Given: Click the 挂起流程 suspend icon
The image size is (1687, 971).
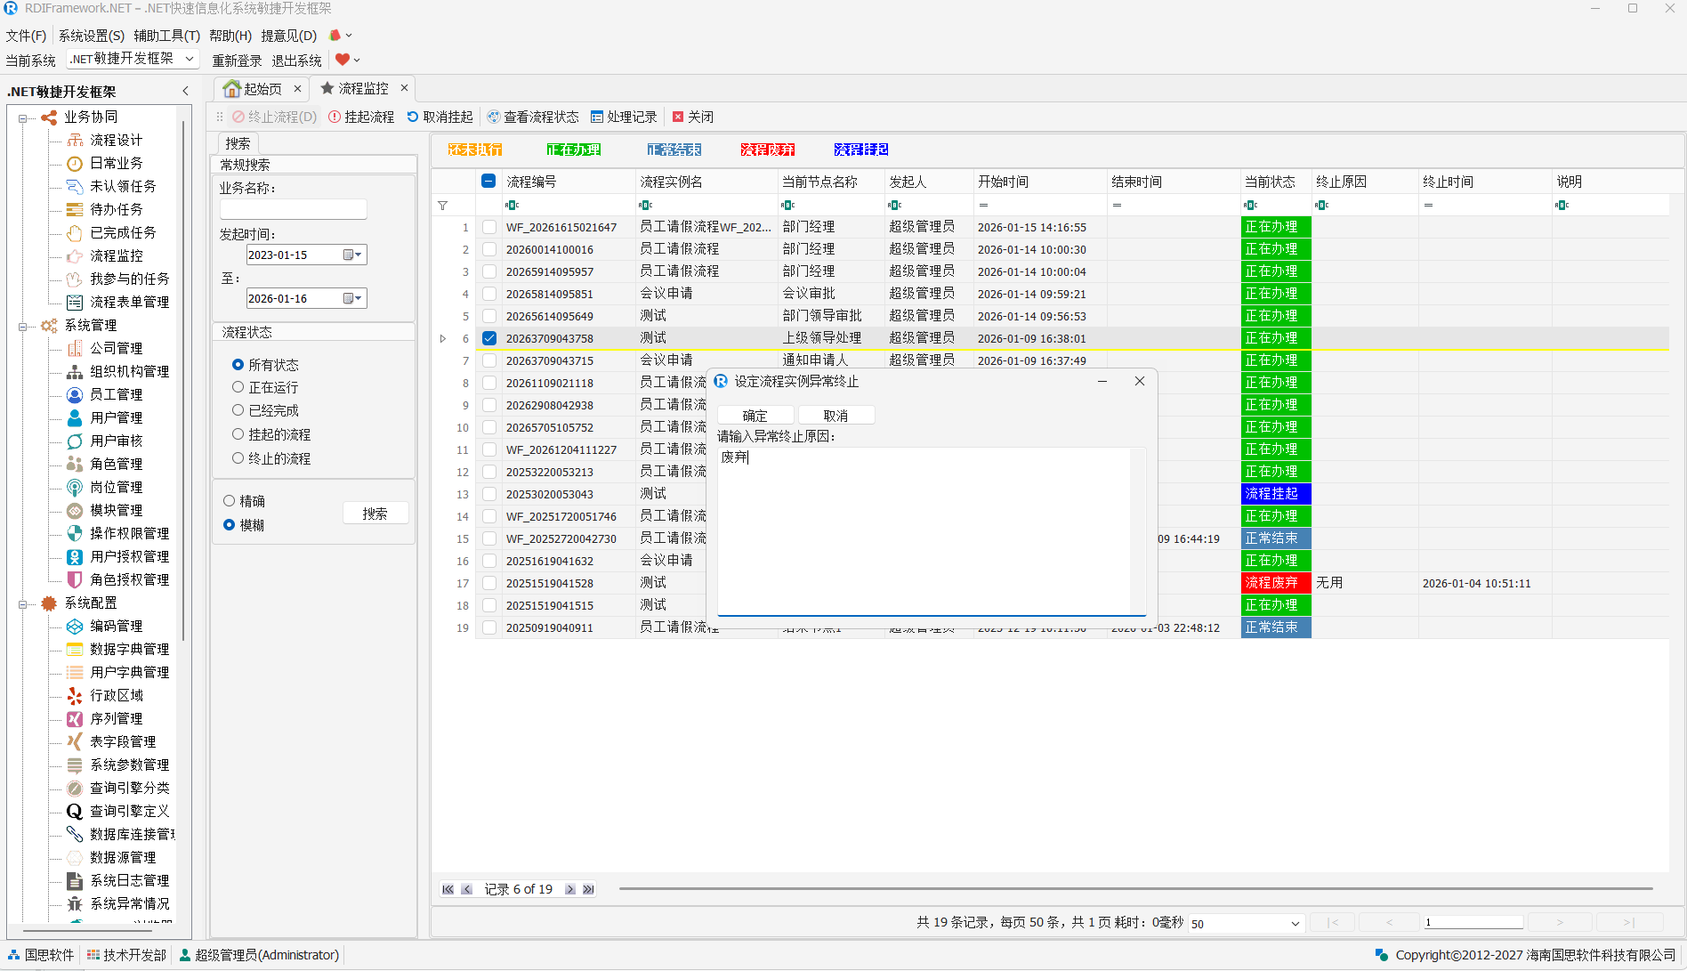Looking at the screenshot, I should 335,117.
